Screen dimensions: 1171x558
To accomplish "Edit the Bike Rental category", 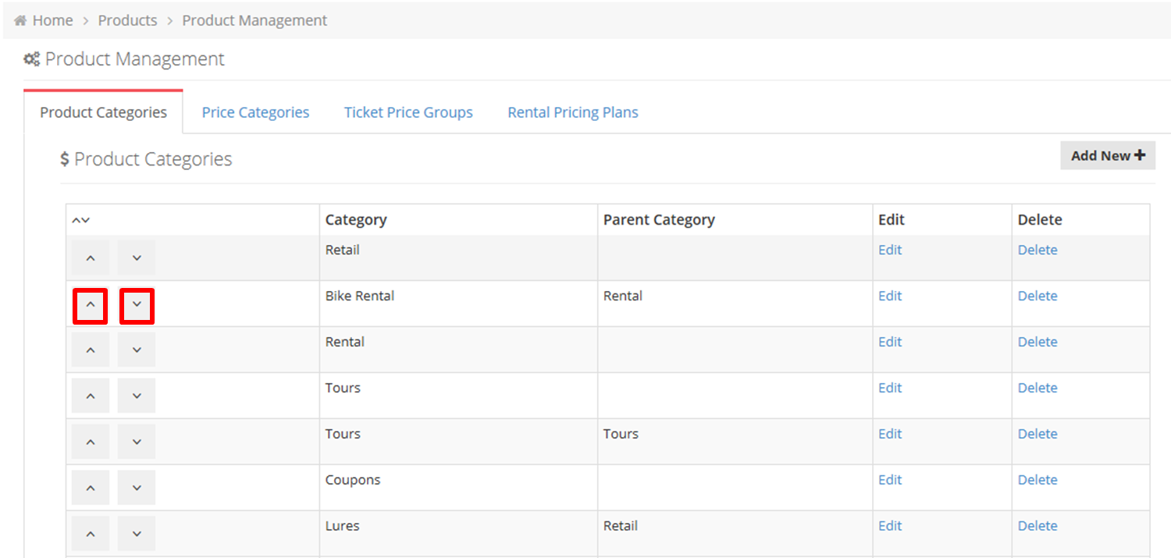I will click(890, 296).
